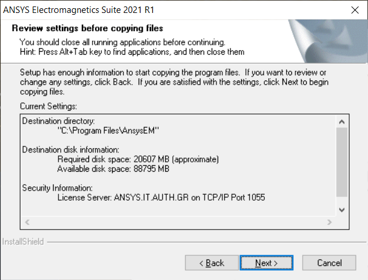
Task: Click the settings box scroll-down arrow
Action: (x=341, y=210)
